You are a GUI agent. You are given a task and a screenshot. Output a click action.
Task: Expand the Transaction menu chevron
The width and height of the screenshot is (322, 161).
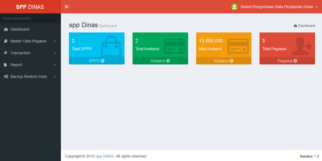pos(55,53)
